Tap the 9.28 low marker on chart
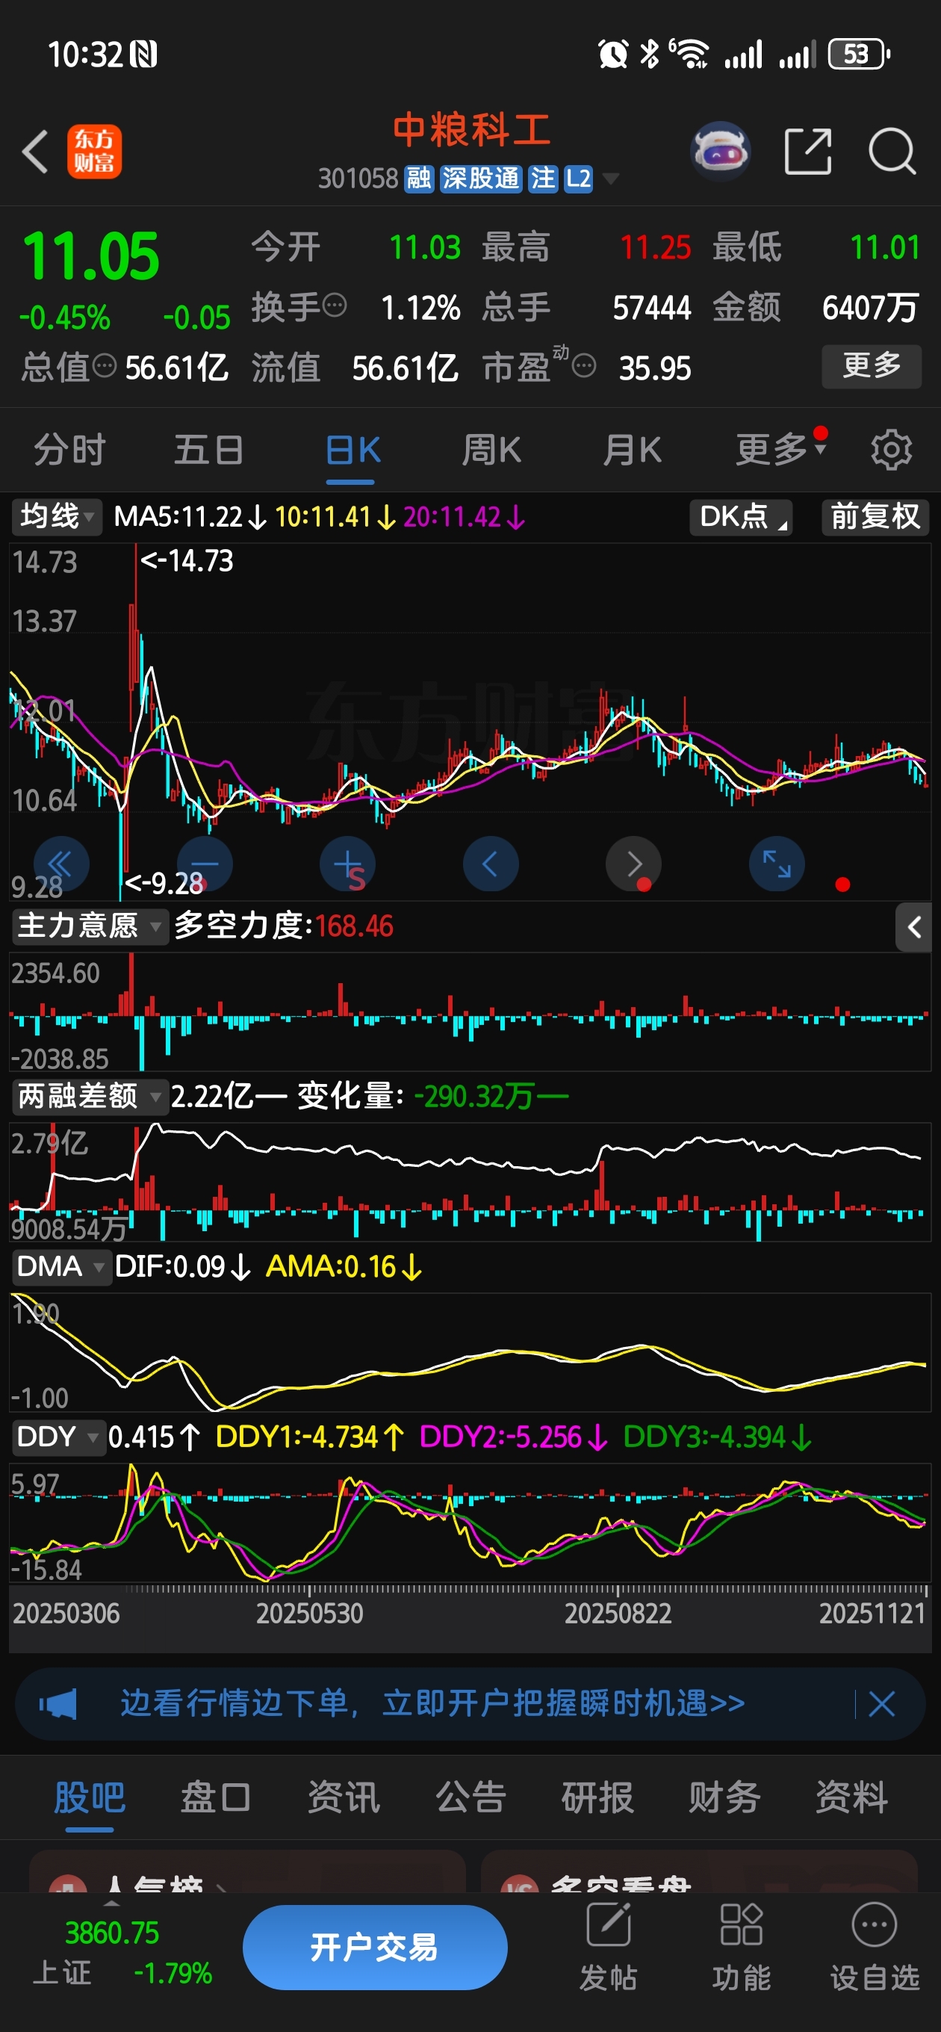Image resolution: width=941 pixels, height=2032 pixels. click(164, 883)
